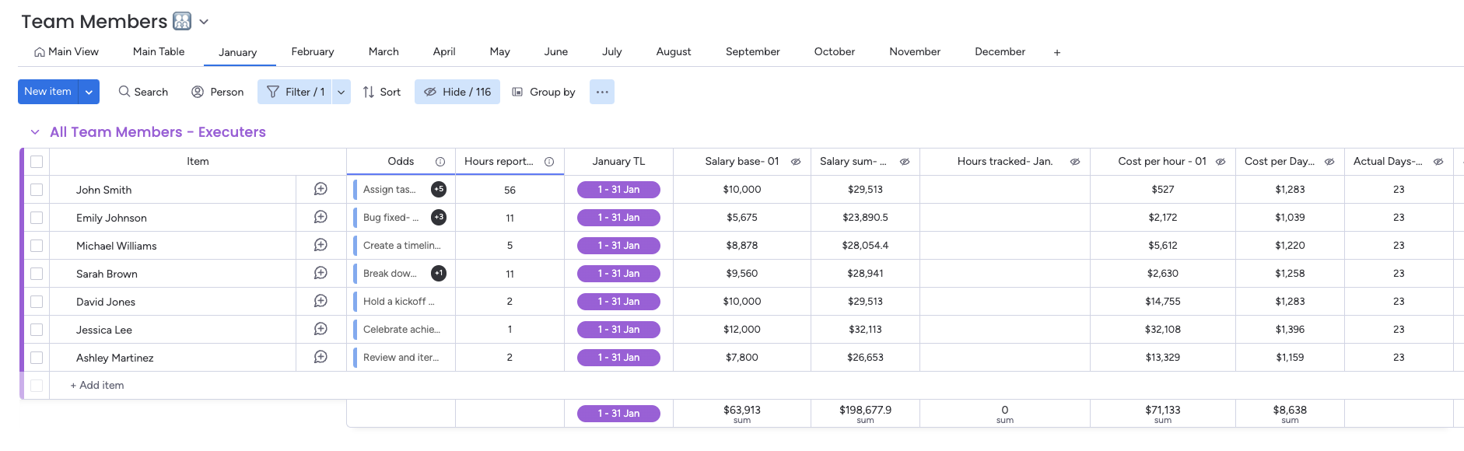Collapse the All Team Members - Executers group
This screenshot has height=451, width=1464.
[35, 132]
